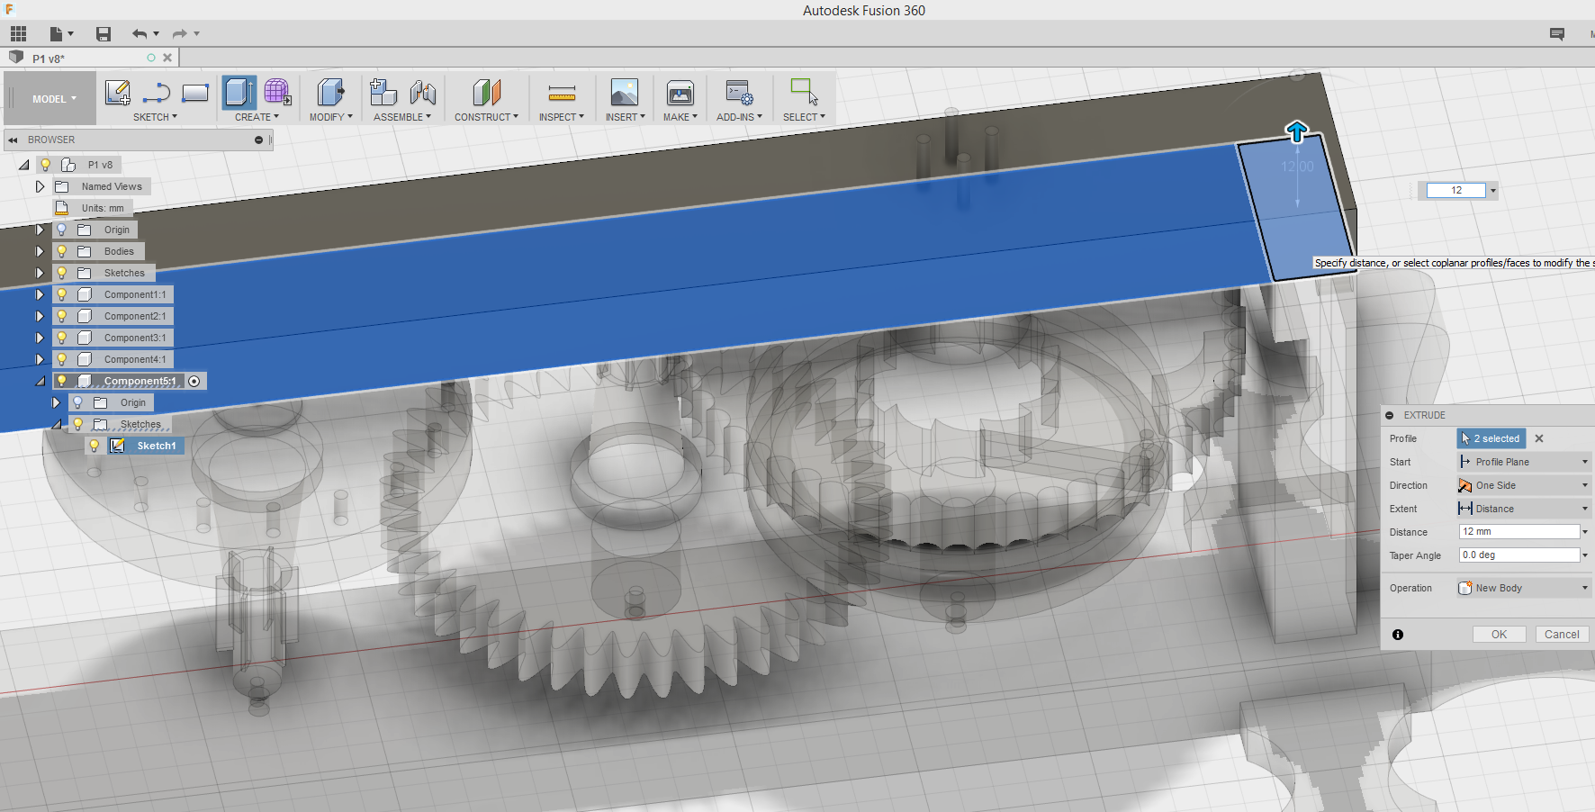Collapse the Component5:1 node
Image resolution: width=1595 pixels, height=812 pixels.
40,381
